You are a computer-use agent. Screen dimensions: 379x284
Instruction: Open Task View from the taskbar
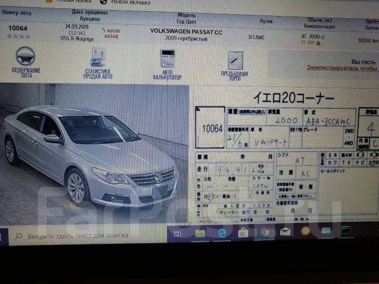tap(178, 234)
